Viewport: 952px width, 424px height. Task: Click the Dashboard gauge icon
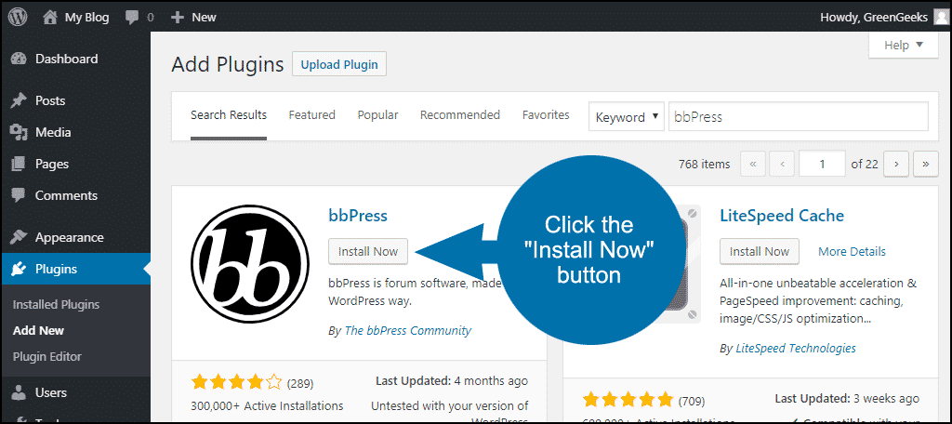click(x=20, y=59)
